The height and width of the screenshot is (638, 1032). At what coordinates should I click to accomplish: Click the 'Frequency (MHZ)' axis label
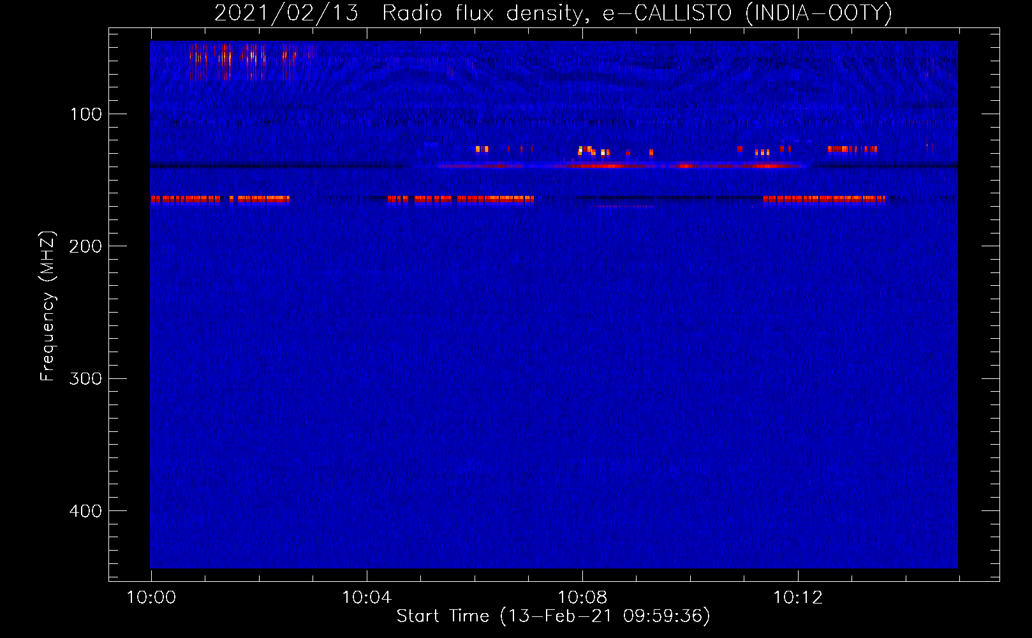48,306
